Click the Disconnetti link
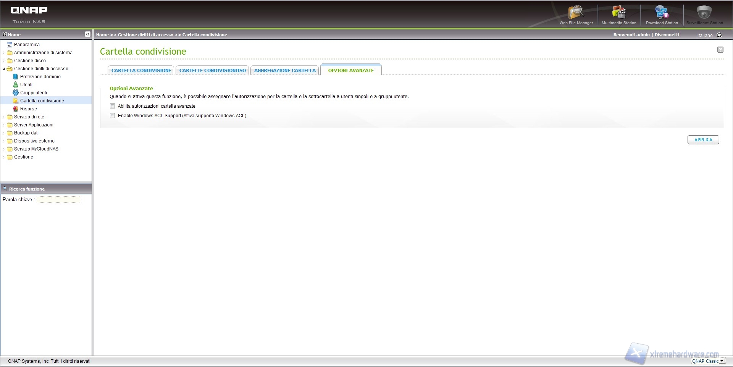The width and height of the screenshot is (733, 367). (x=667, y=35)
